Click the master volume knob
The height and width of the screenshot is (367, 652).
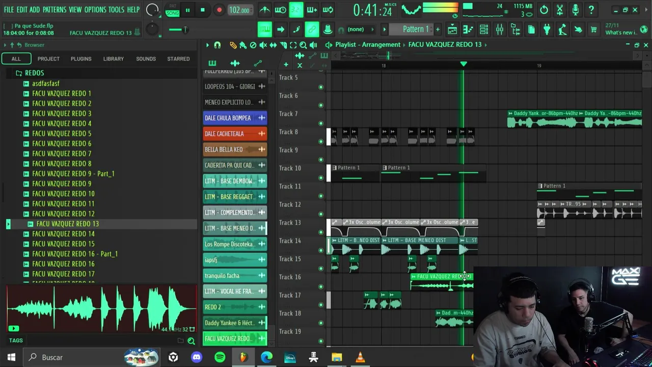(x=152, y=10)
